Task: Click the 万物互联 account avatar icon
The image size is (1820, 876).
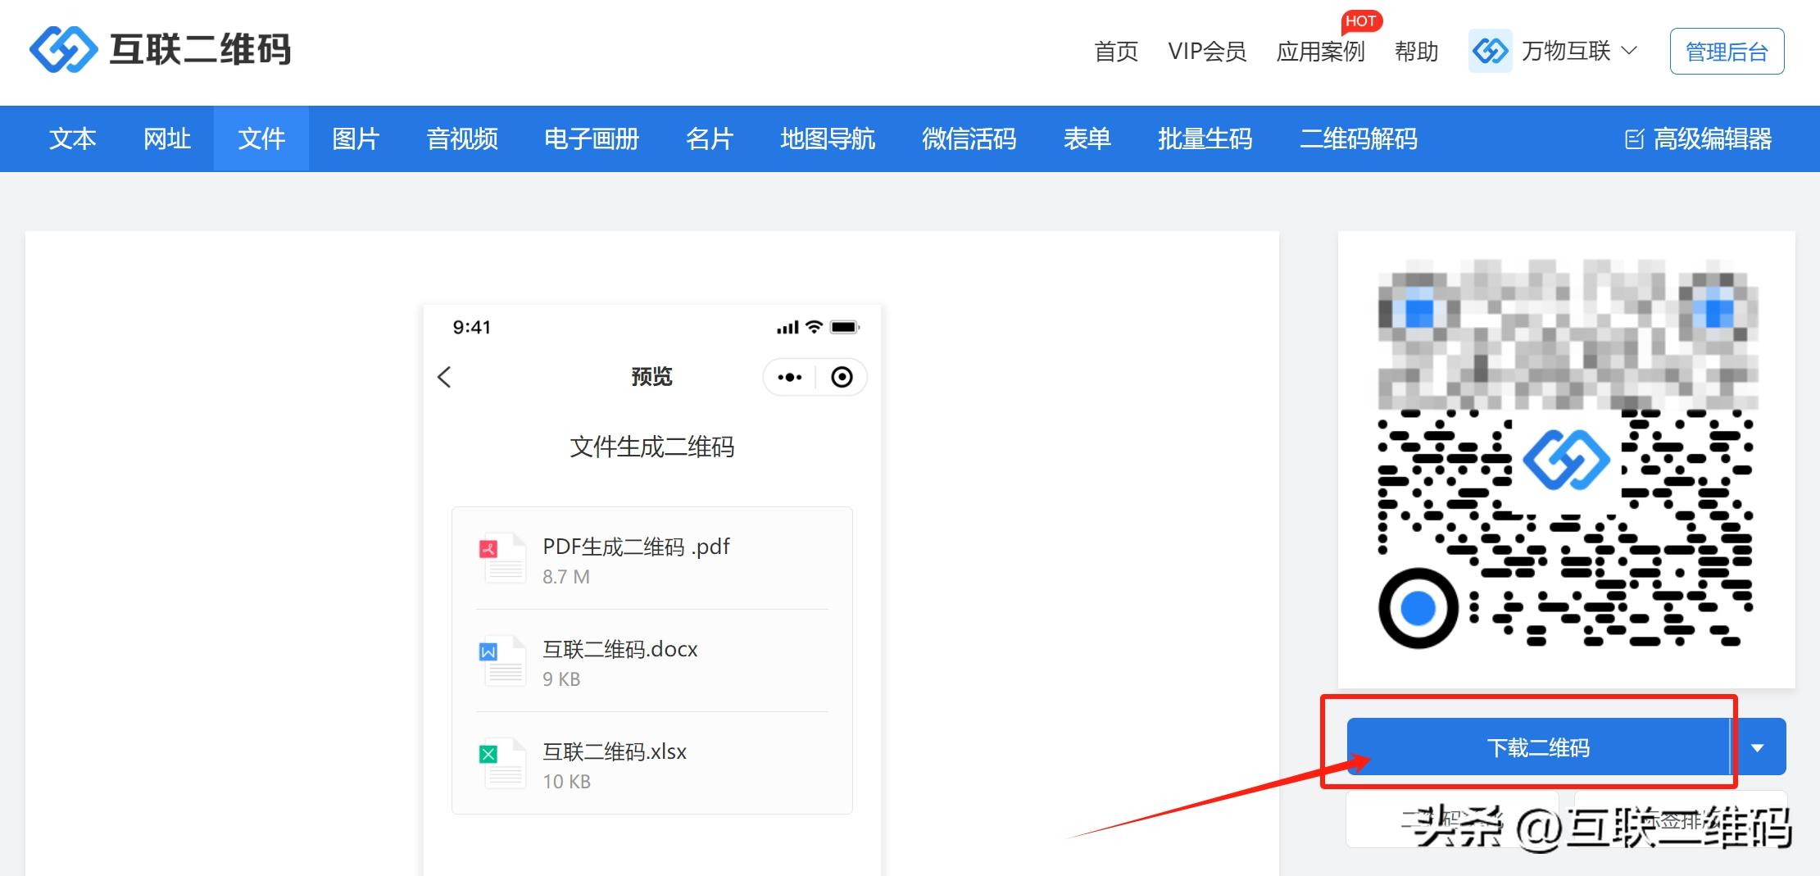Action: tap(1490, 52)
